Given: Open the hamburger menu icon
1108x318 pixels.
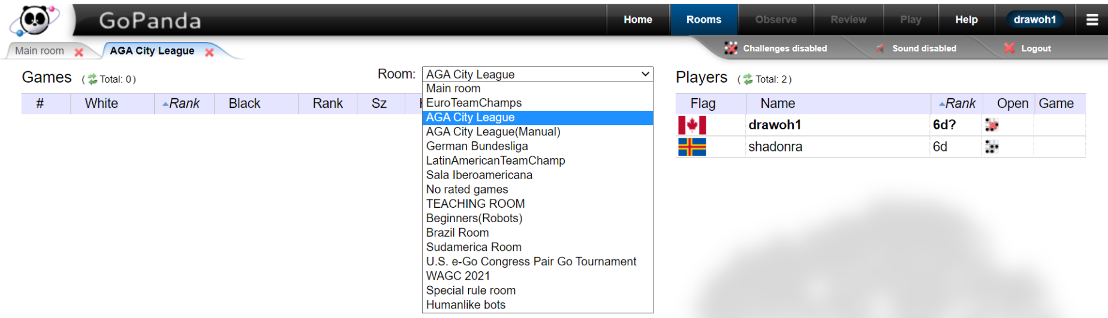Looking at the screenshot, I should click(1092, 20).
